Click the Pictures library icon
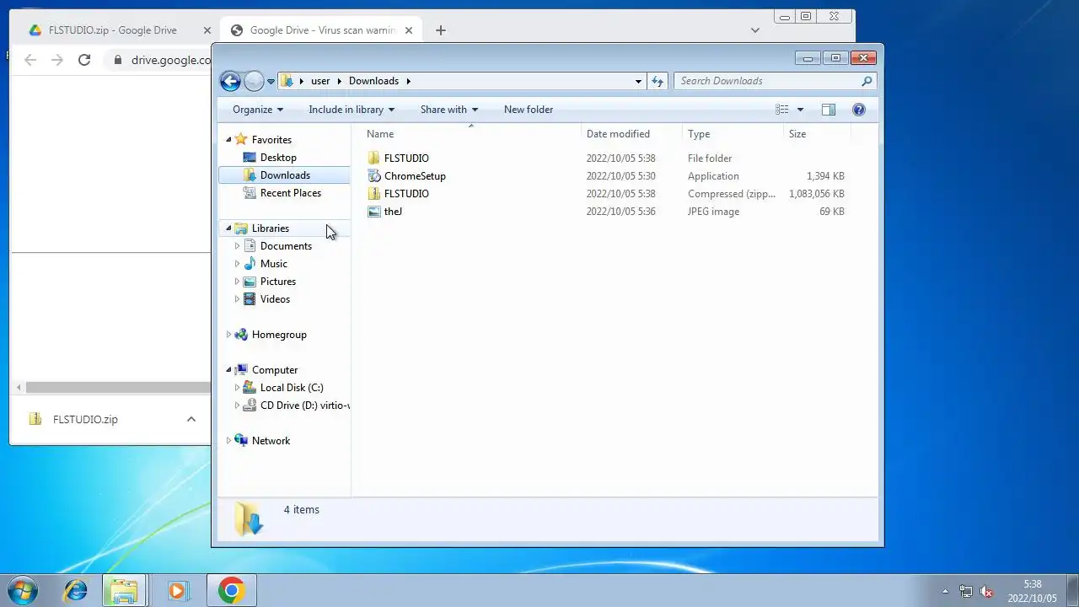The image size is (1079, 607). (x=250, y=282)
